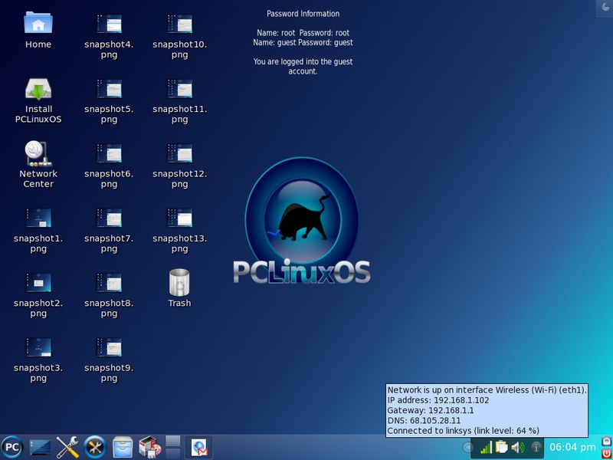This screenshot has width=613, height=460.
Task: Switch to the upper virtual desktop in pager
Action: pos(173,441)
